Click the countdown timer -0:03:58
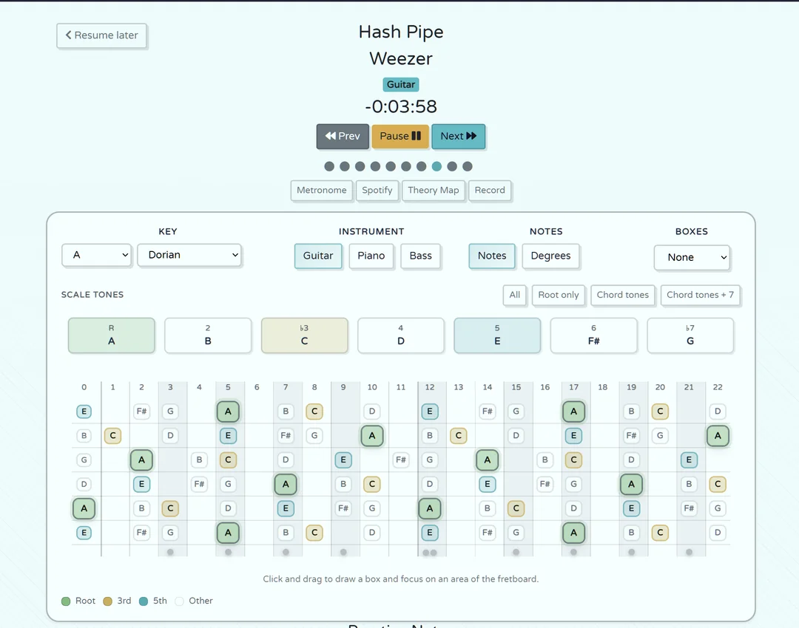The image size is (799, 628). point(401,107)
